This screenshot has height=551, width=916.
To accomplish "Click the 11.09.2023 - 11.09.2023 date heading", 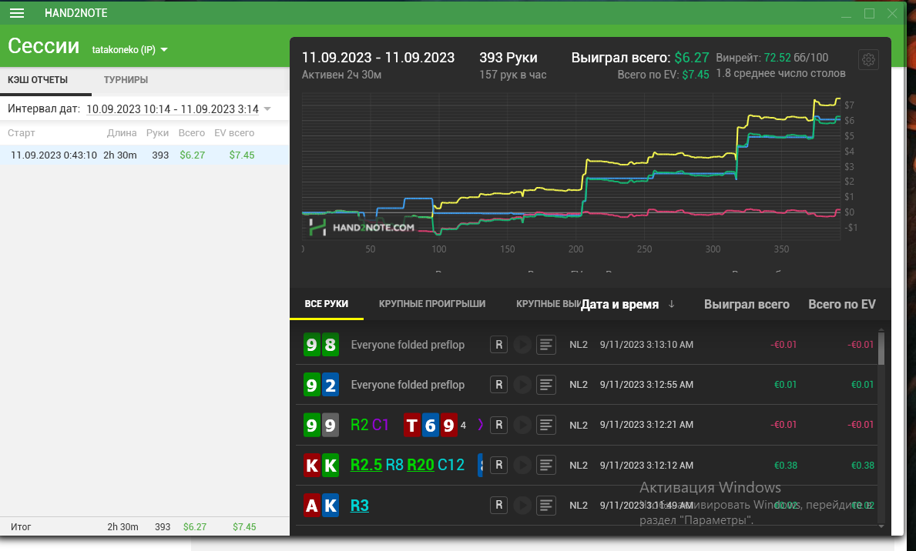I will (378, 58).
